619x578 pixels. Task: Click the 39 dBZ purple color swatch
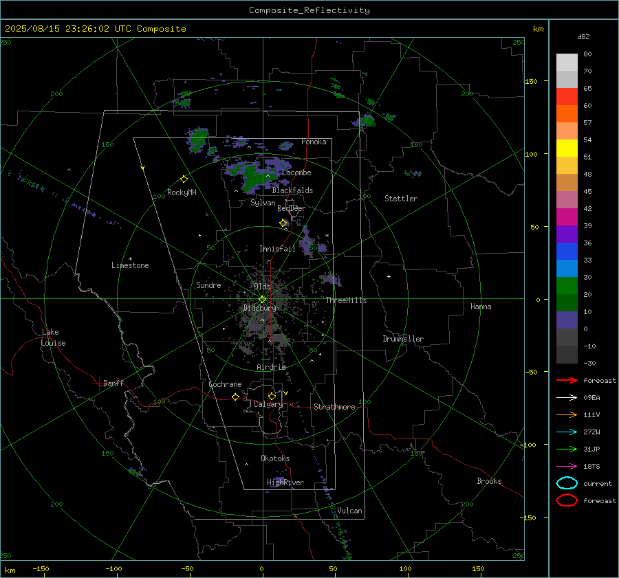tap(567, 234)
